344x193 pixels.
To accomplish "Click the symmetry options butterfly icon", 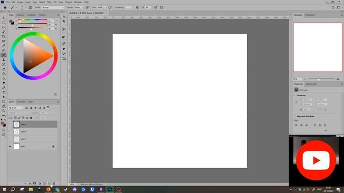I will point(162,8).
